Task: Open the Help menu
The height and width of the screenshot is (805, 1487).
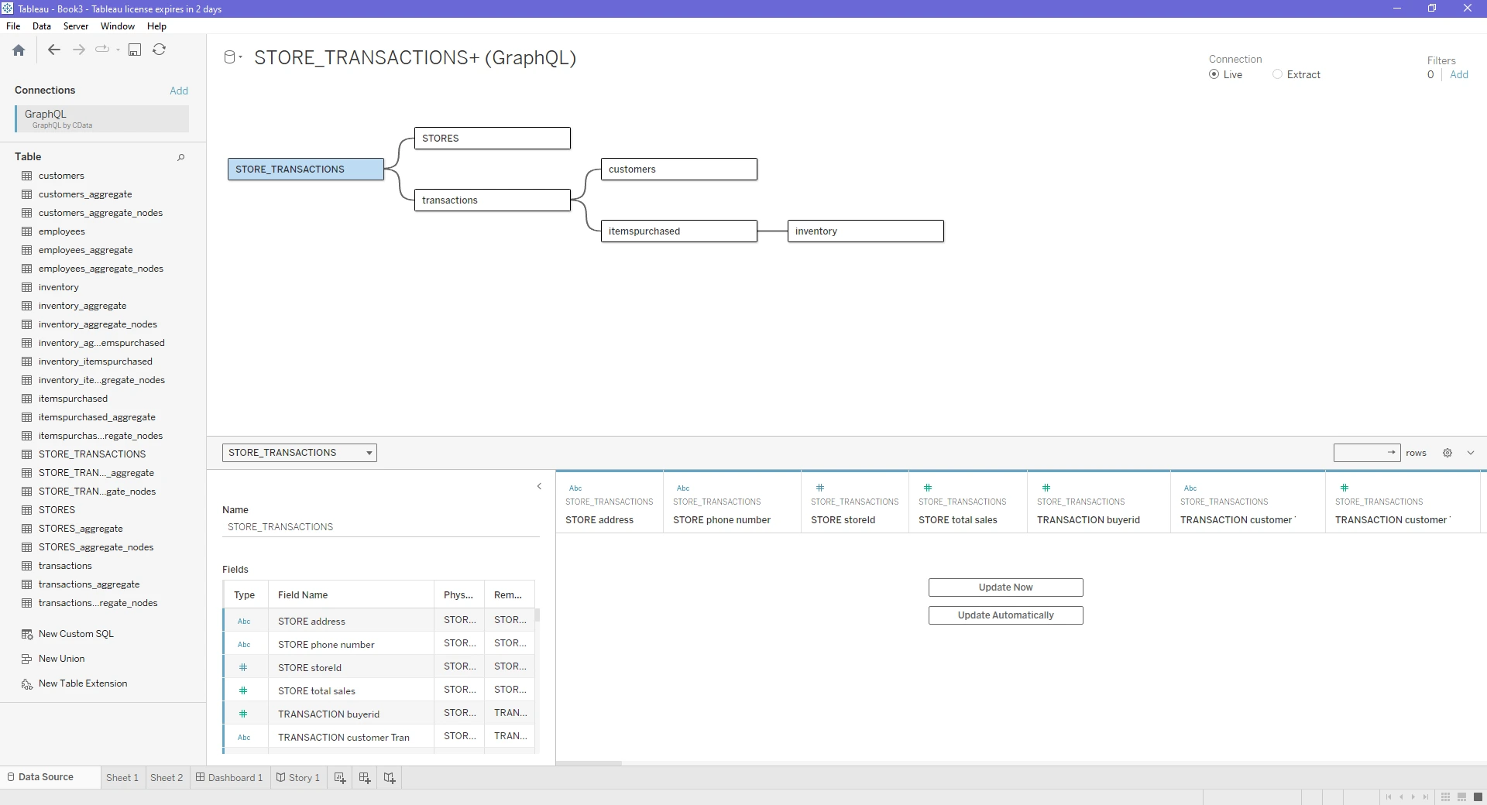Action: click(x=157, y=26)
